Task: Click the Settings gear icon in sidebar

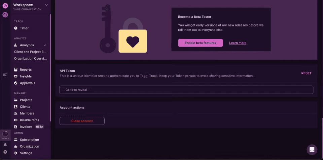Action: 16,153
